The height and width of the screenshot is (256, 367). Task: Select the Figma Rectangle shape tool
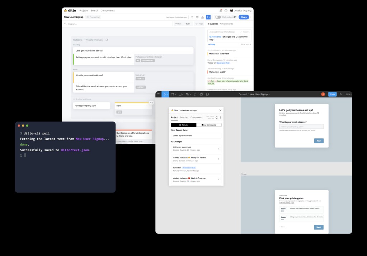[x=180, y=94]
